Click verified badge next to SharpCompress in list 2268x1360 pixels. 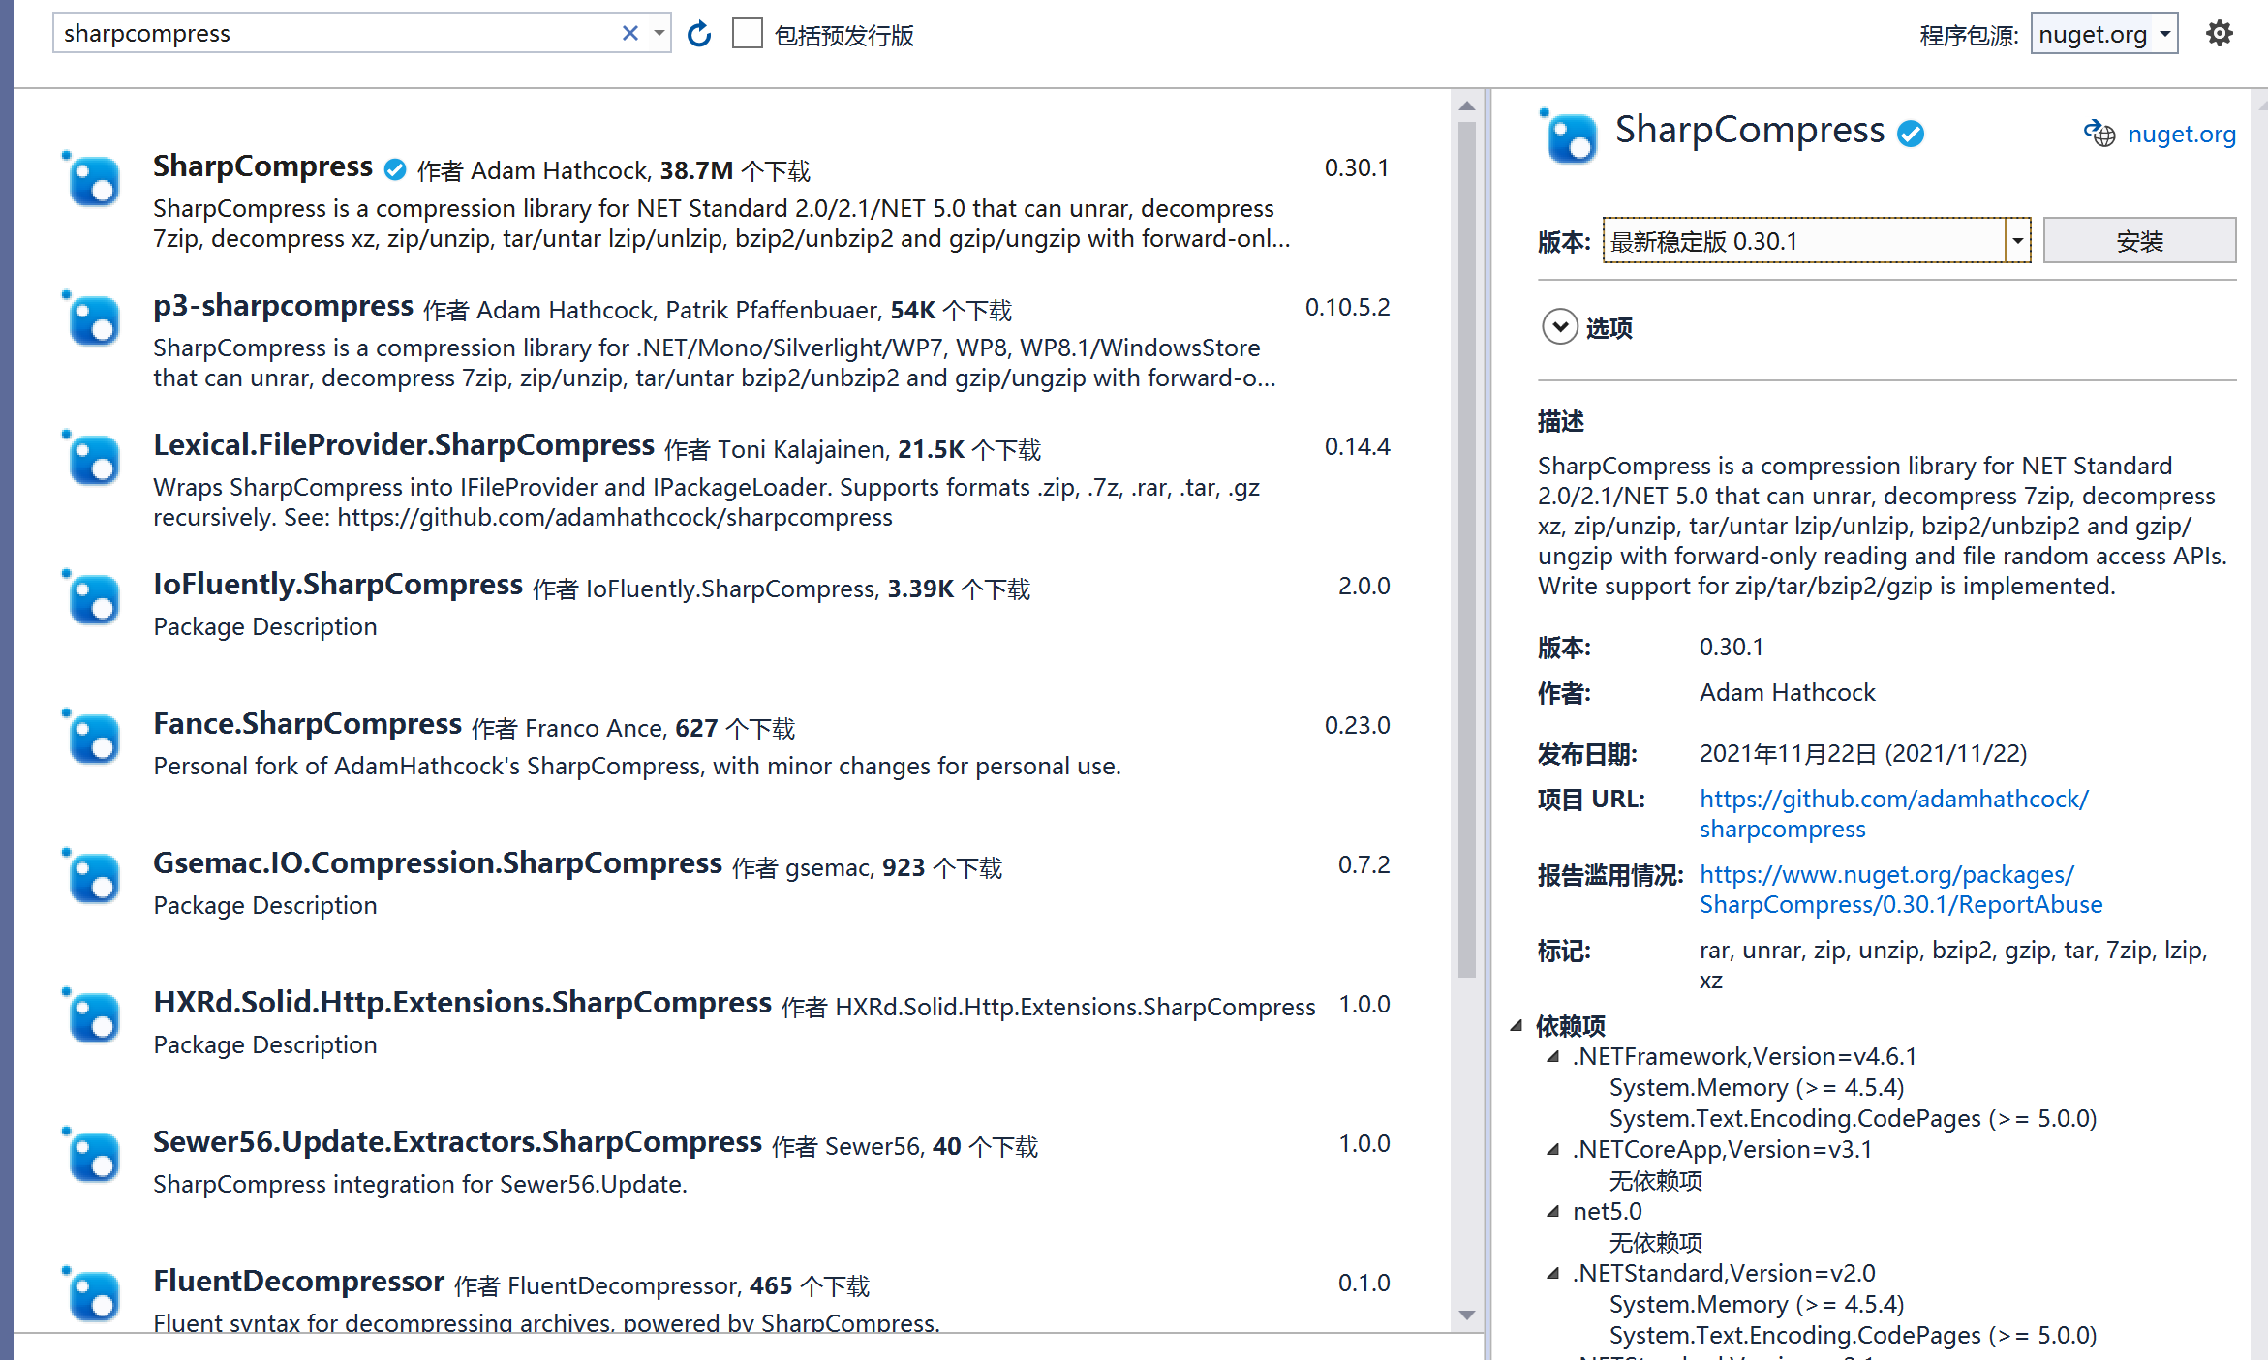point(395,169)
